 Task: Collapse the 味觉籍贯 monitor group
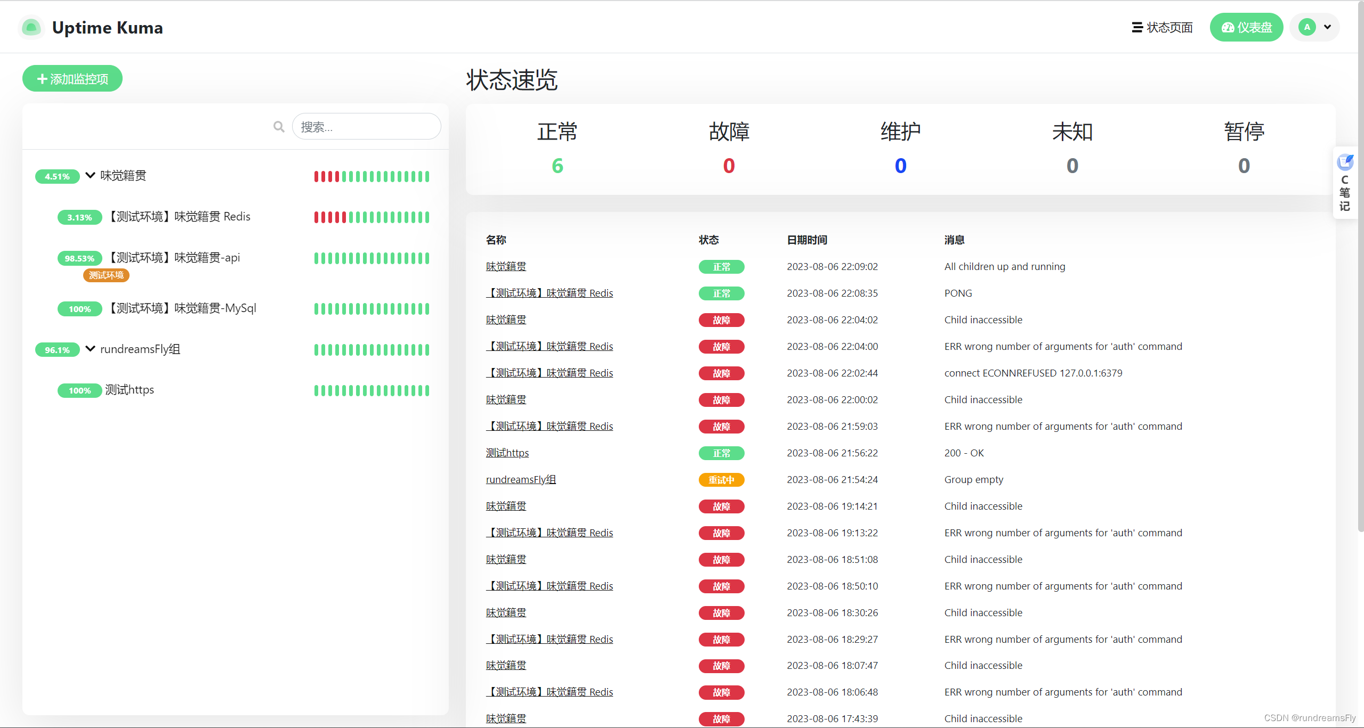coord(90,175)
